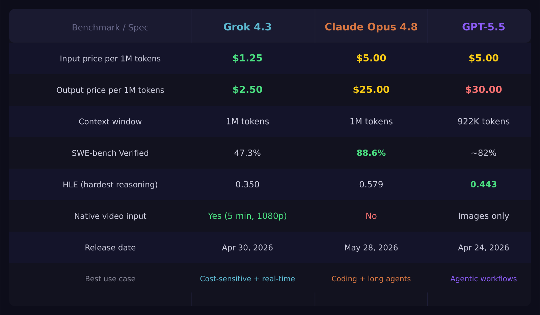Click the 'HLE (hardest reasoning)' row label

click(x=110, y=185)
